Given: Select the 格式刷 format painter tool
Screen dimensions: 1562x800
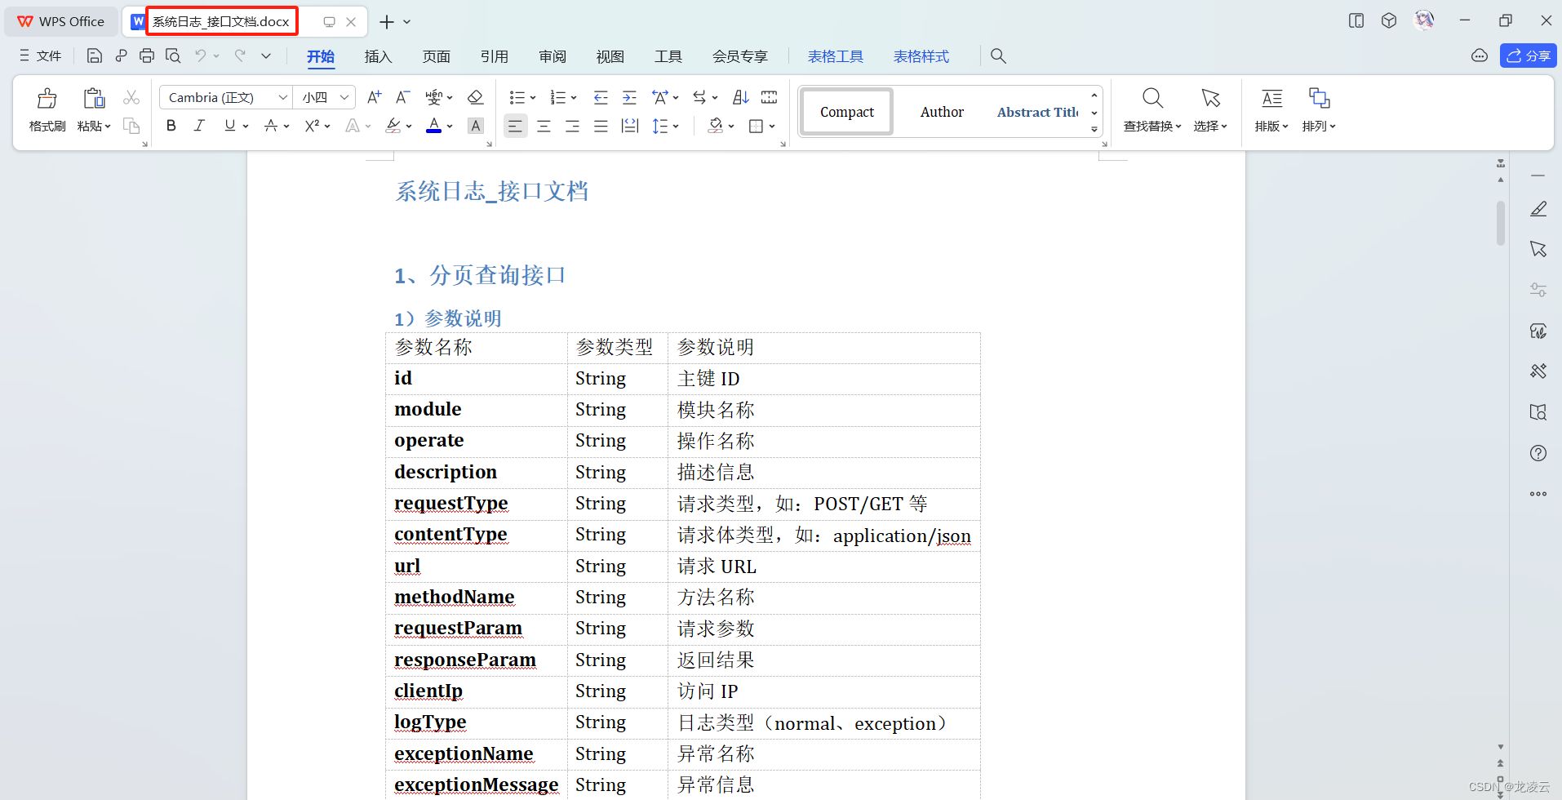Looking at the screenshot, I should pos(47,109).
